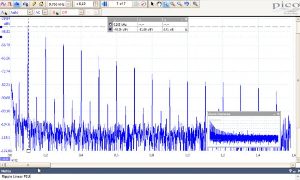Click the horizontal scrollbar left arrow
300x180 pixels.
point(2,165)
